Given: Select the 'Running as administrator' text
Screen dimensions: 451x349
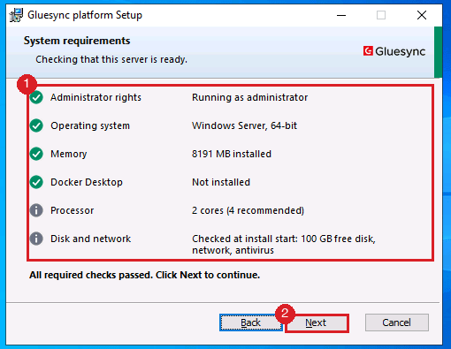Looking at the screenshot, I should pos(250,97).
